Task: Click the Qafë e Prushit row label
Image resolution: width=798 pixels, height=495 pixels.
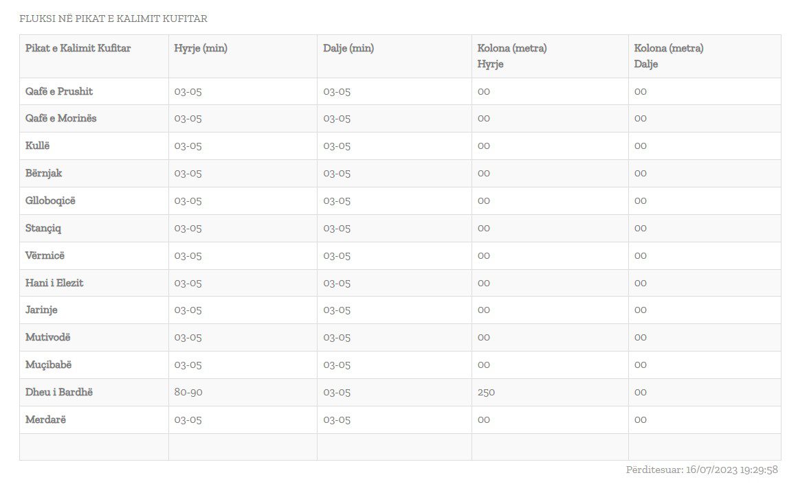Action: coord(59,91)
